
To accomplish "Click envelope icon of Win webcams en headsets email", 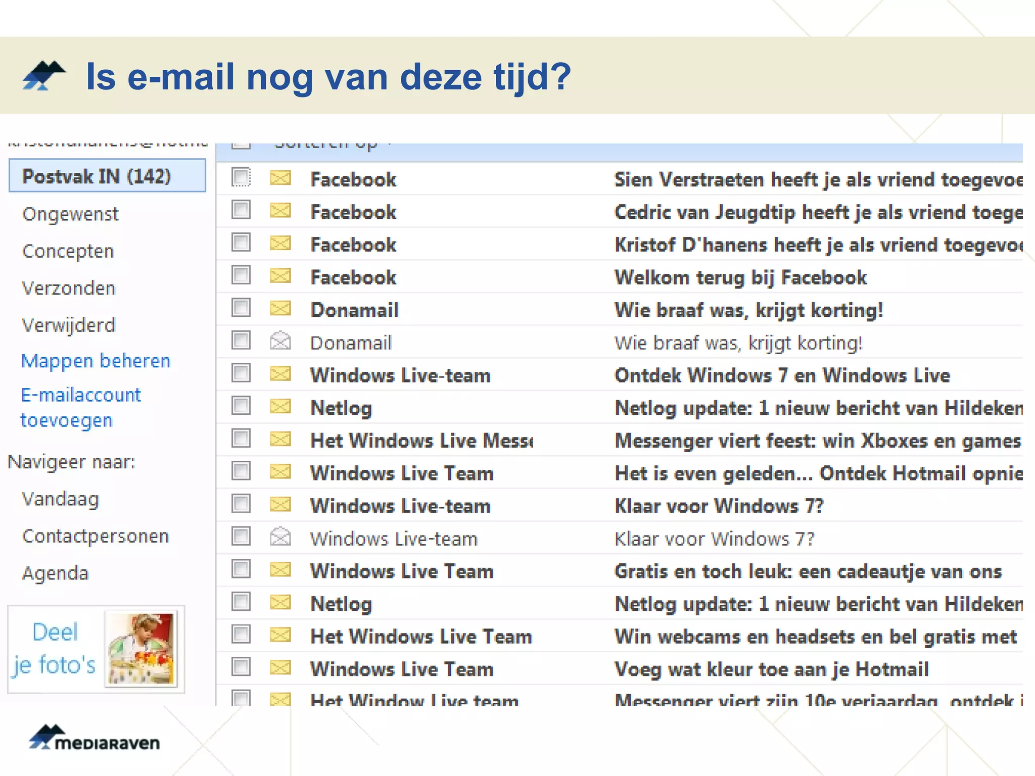I will point(280,635).
